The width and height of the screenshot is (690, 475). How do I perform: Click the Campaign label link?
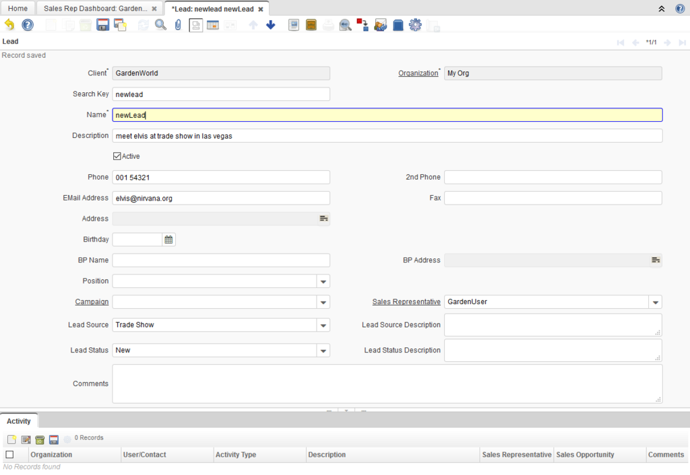92,302
